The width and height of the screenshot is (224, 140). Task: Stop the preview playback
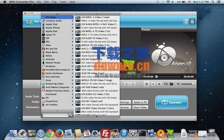159,84
